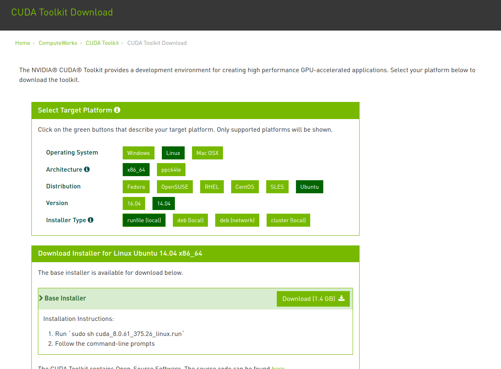The image size is (501, 369).
Task: Choose deb (network) installer type
Action: tap(237, 220)
